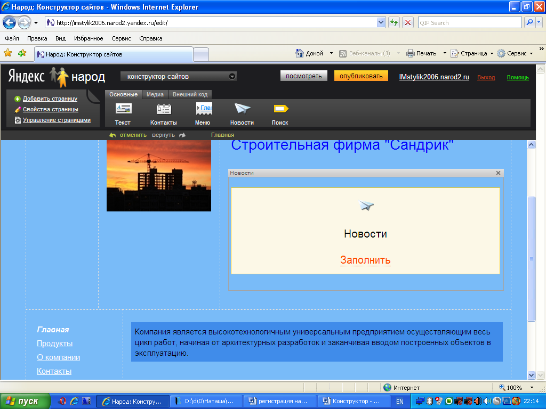
Task: Switch to the Основные tab
Action: [x=123, y=94]
